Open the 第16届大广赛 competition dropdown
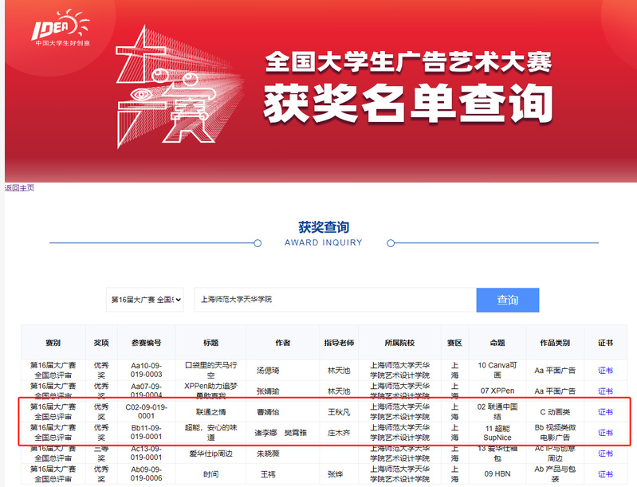 point(145,300)
